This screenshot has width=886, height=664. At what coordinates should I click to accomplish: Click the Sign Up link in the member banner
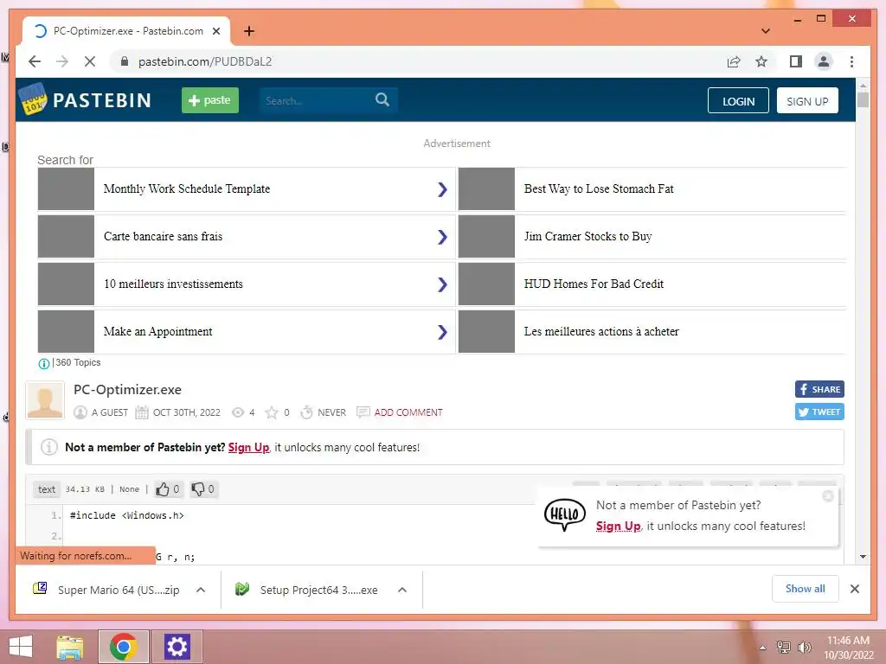click(x=248, y=447)
